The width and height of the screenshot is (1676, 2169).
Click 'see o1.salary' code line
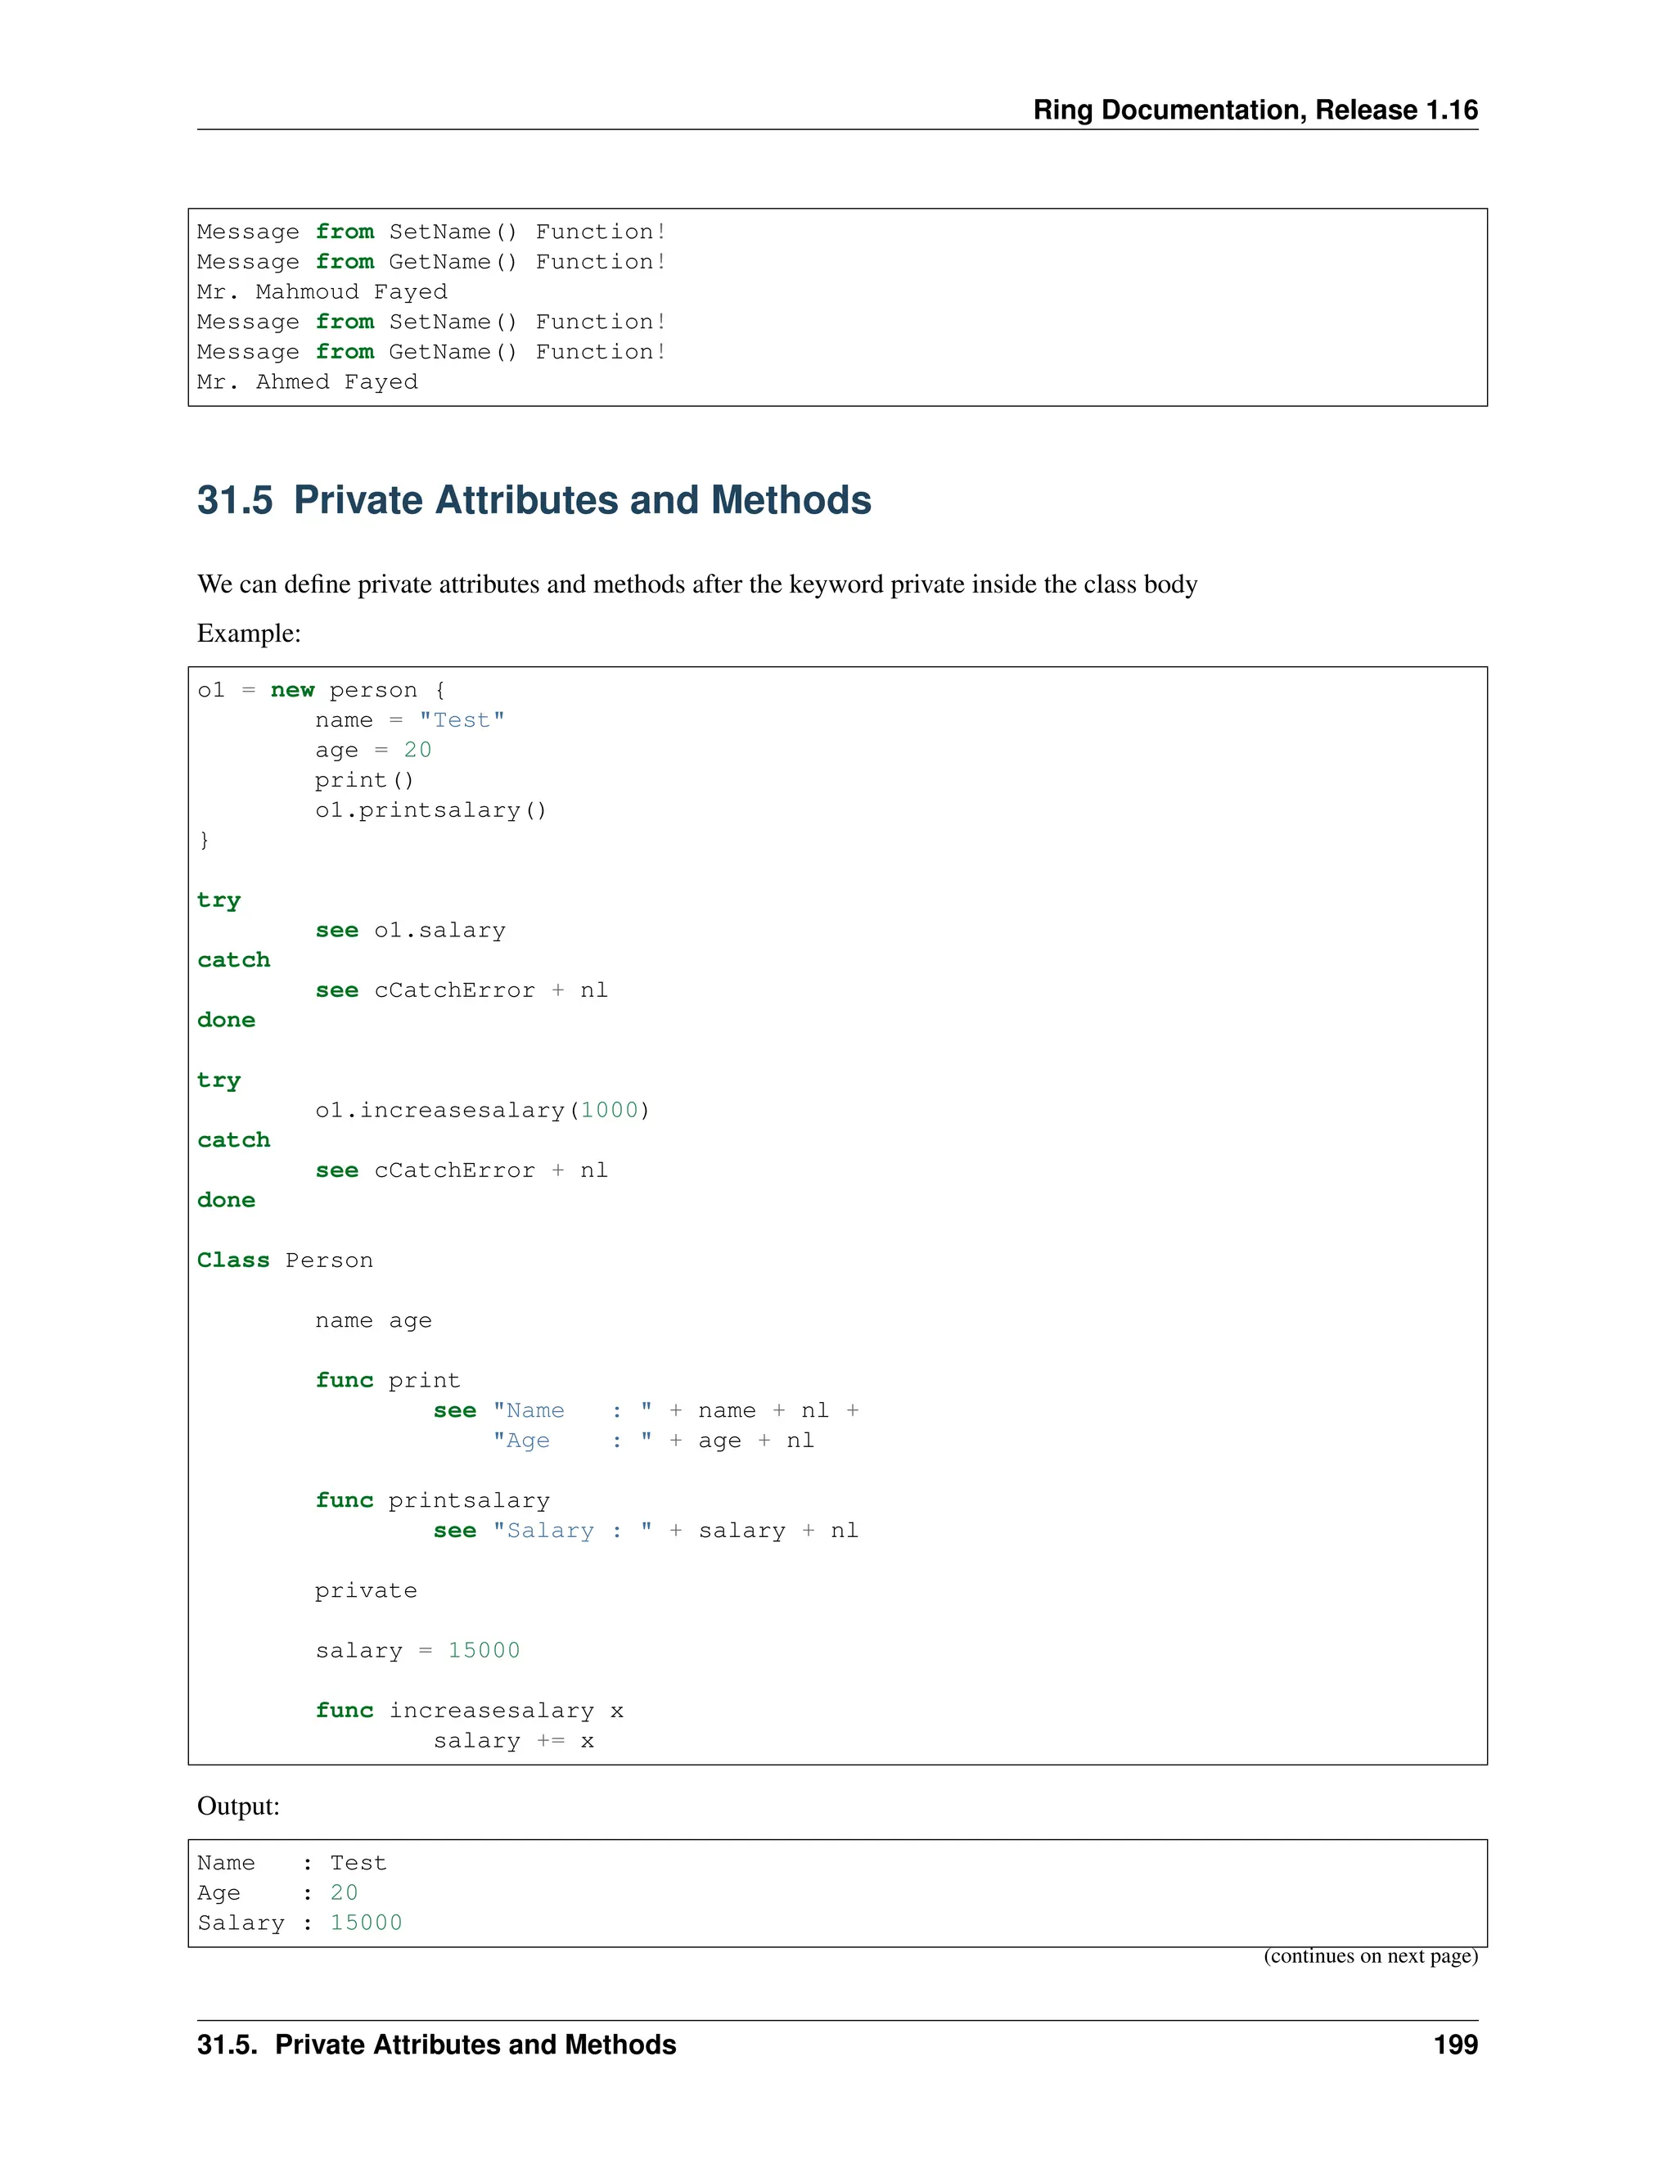click(x=409, y=931)
